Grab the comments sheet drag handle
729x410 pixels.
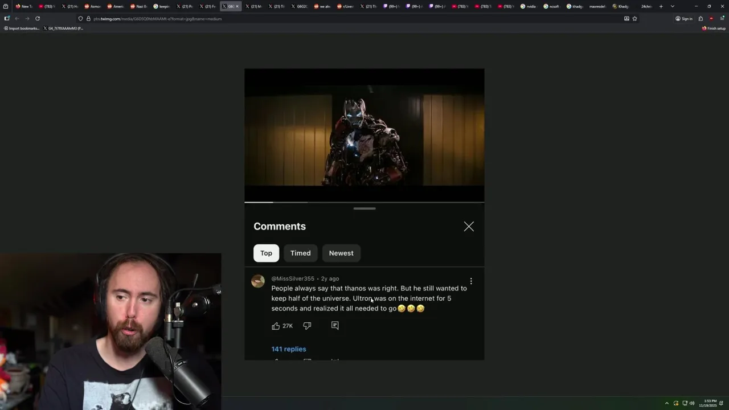pyautogui.click(x=364, y=208)
